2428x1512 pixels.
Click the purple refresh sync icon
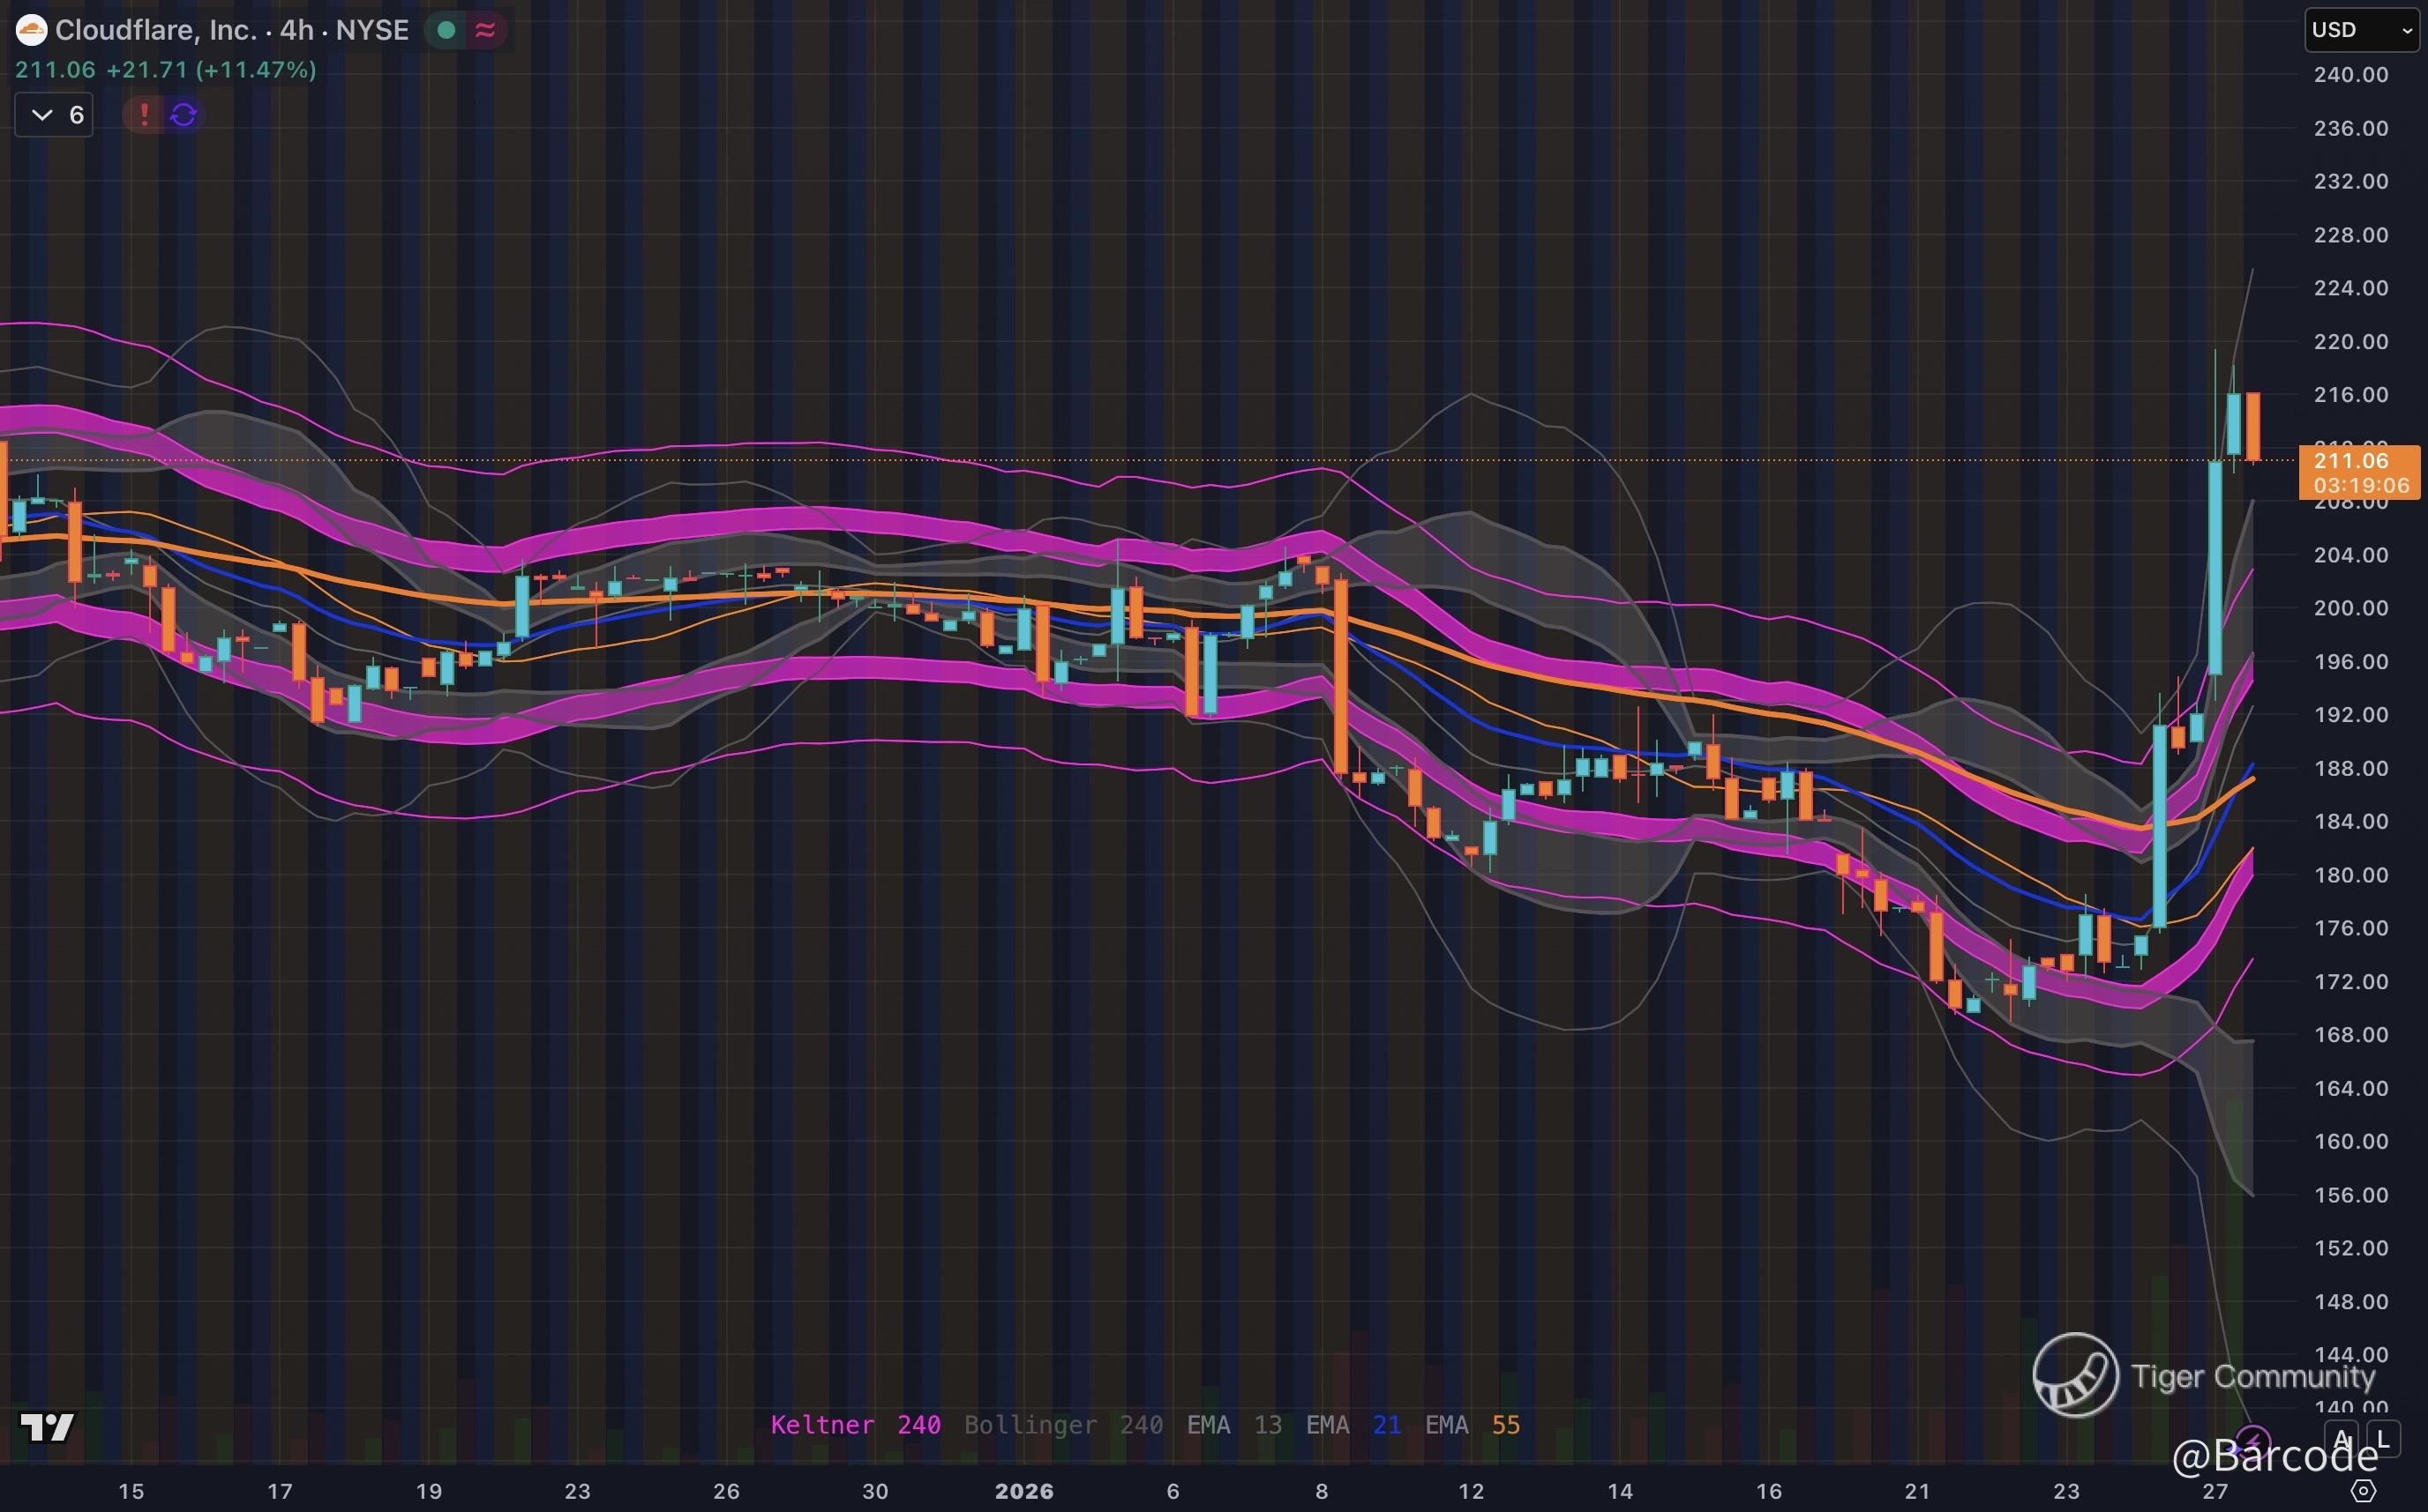click(184, 115)
